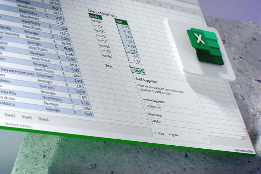Select column M header
This screenshot has height=174, width=261.
click(x=149, y=2)
